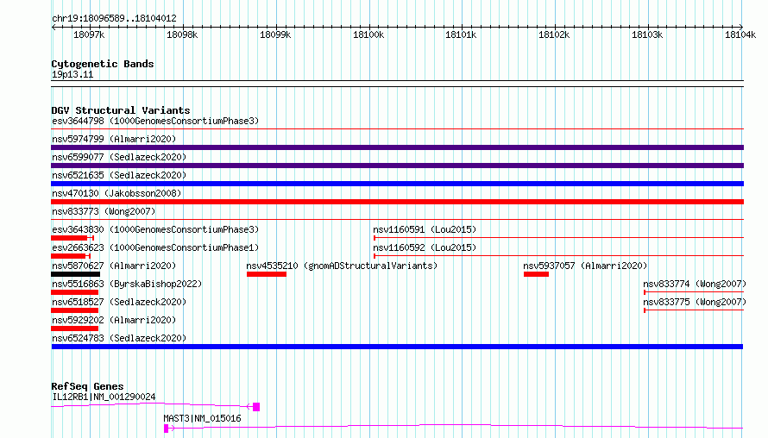768x438 pixels.
Task: Click the red nsv5516863 variant bar
Action: coord(75,292)
